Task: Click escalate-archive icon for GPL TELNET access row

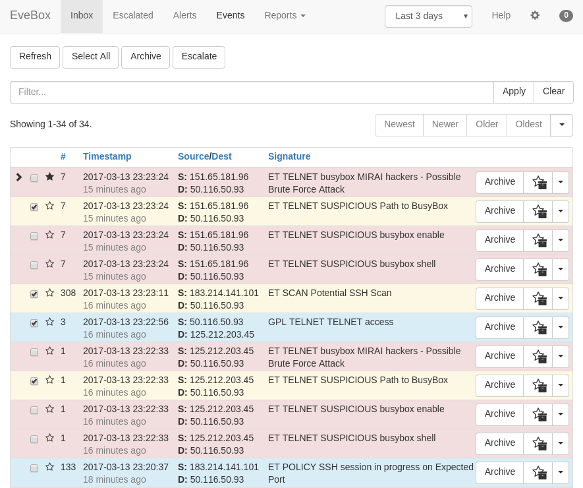Action: pos(539,328)
